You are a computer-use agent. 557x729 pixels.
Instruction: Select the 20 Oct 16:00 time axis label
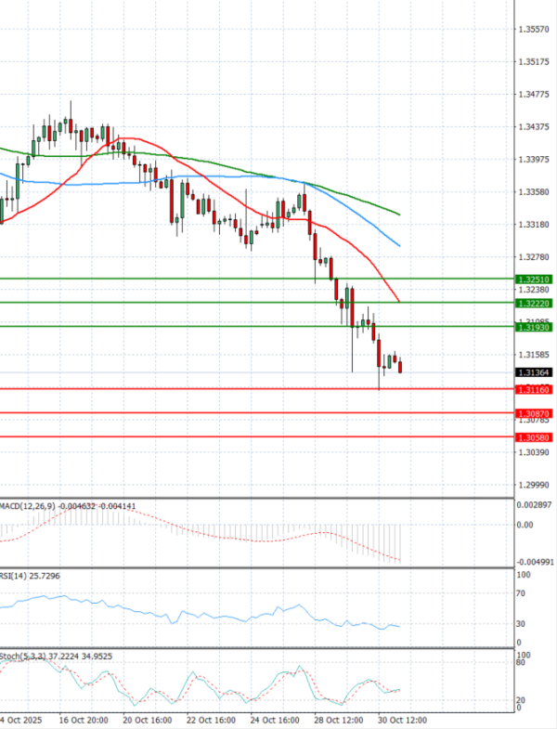(148, 719)
